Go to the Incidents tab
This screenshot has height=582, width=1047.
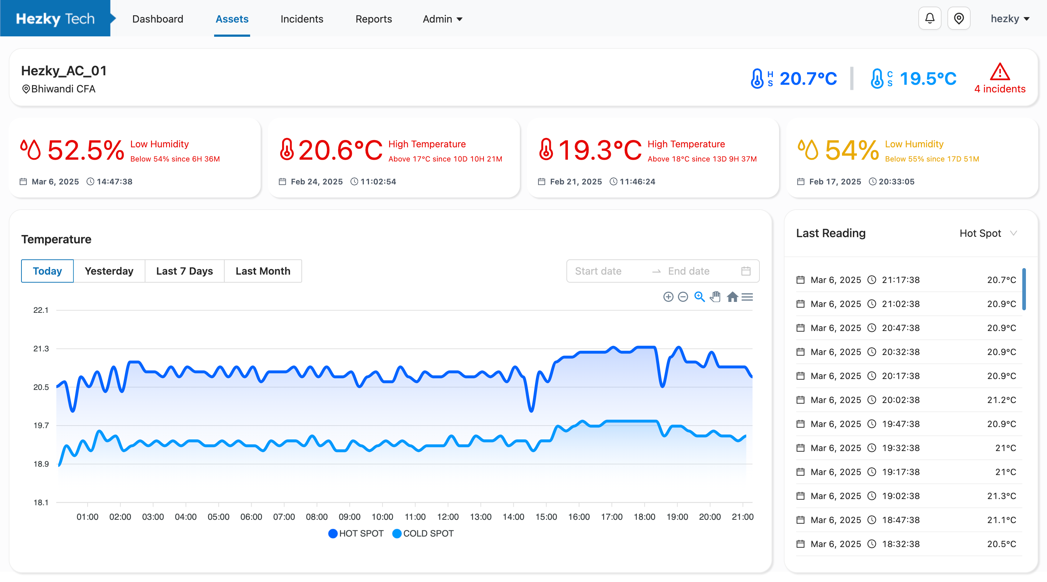(x=302, y=19)
